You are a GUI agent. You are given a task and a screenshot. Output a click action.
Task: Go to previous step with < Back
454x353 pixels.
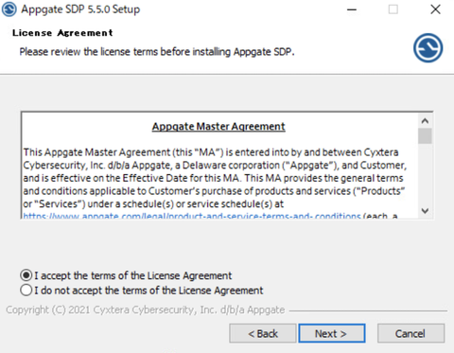click(x=263, y=333)
